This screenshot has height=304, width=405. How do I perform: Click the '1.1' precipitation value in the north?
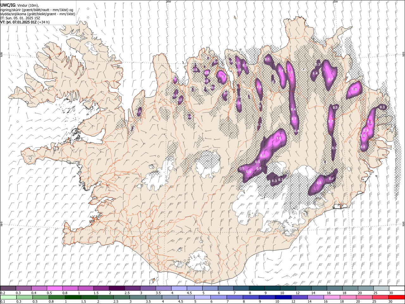click(224, 77)
